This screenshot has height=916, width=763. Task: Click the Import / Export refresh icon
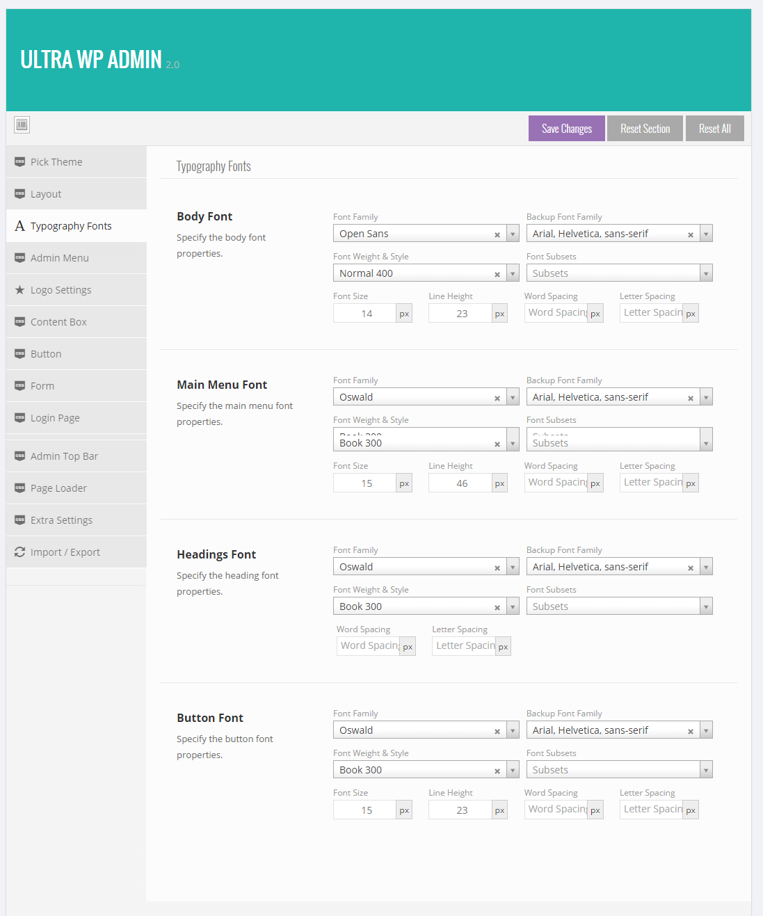click(x=19, y=552)
